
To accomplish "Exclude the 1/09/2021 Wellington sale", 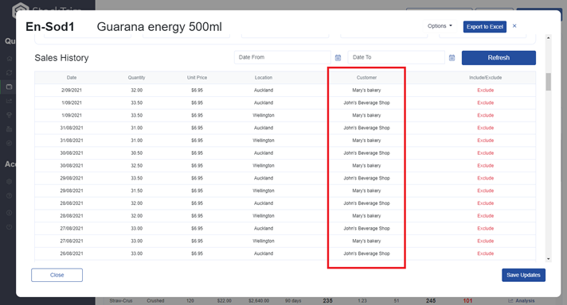I will 485,115.
